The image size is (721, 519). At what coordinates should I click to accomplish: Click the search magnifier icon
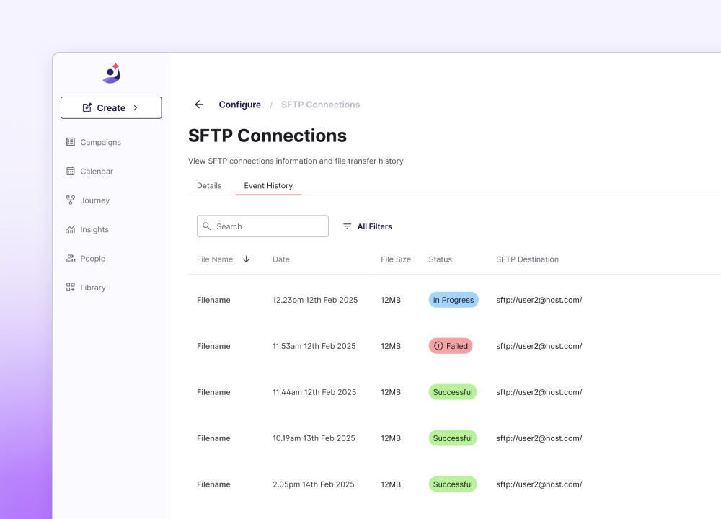pyautogui.click(x=207, y=226)
